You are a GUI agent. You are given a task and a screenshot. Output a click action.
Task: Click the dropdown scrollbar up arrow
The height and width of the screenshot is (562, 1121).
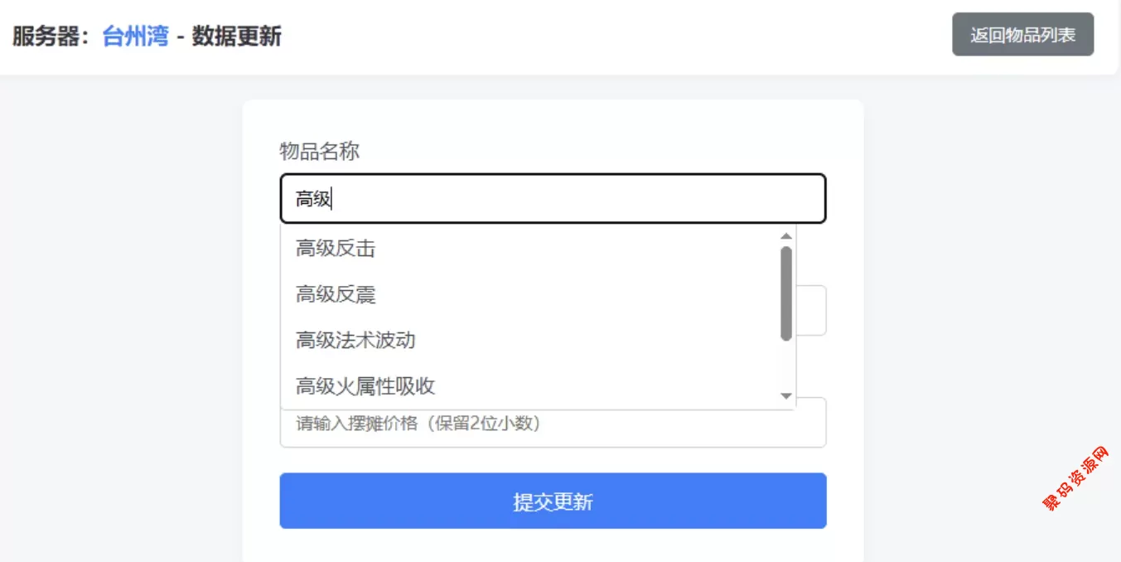pyautogui.click(x=786, y=237)
